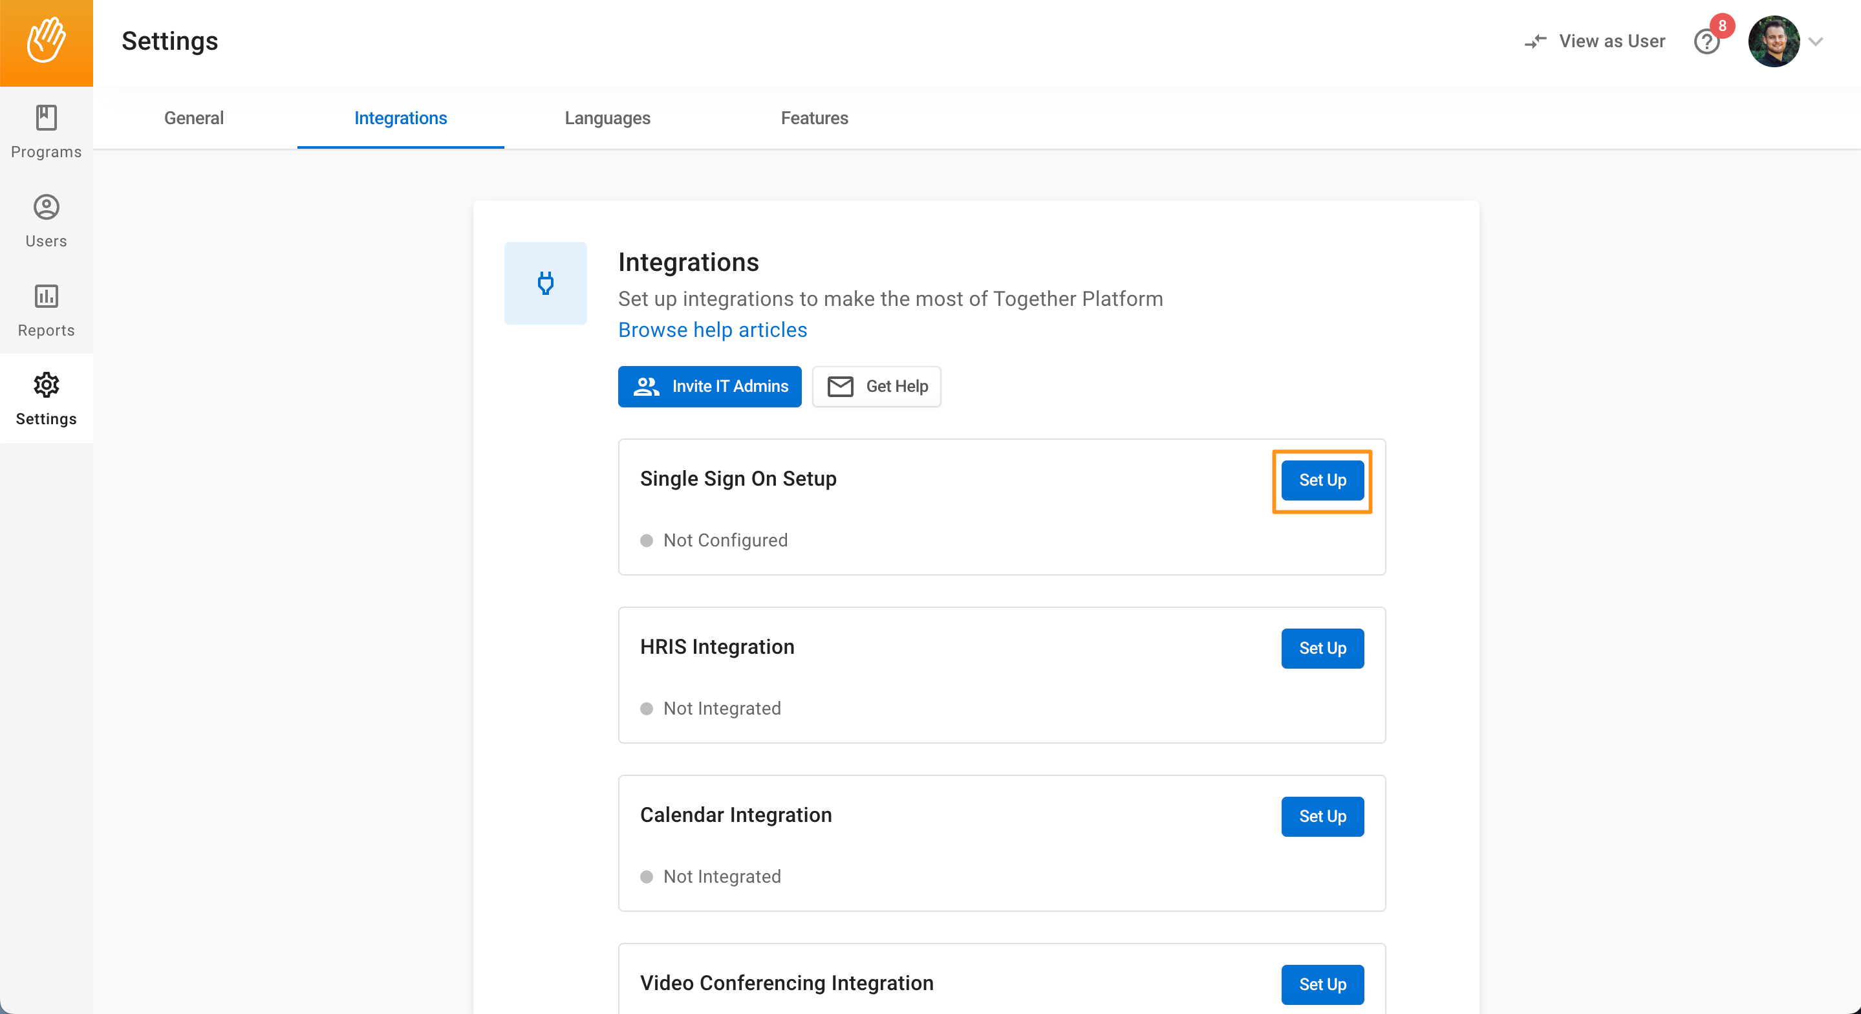The height and width of the screenshot is (1014, 1861).
Task: Select the Settings gear in sidebar
Action: point(47,398)
